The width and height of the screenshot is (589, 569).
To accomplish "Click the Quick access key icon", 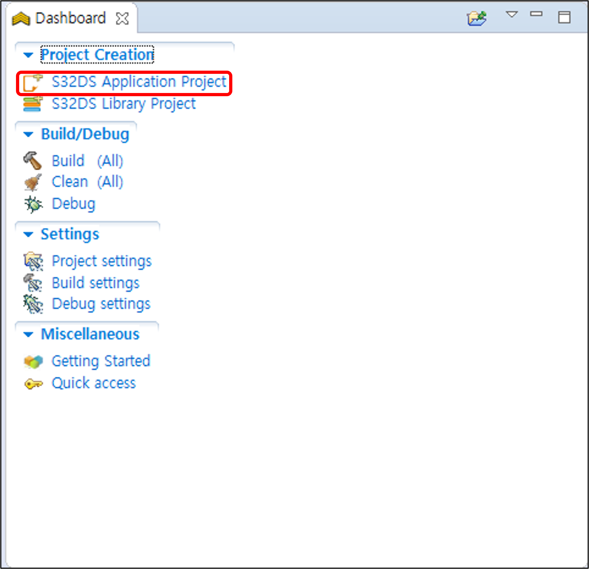I will (x=33, y=384).
